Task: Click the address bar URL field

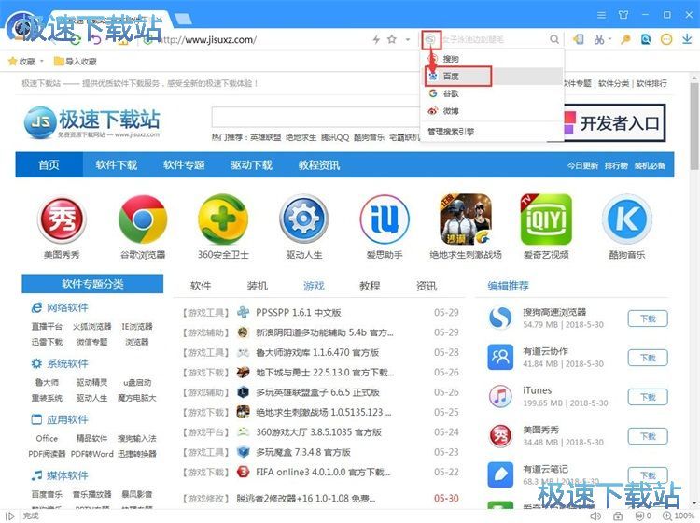Action: pyautogui.click(x=259, y=40)
